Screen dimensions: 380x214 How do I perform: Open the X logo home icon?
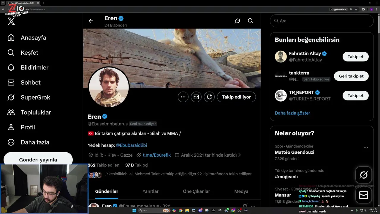11,21
